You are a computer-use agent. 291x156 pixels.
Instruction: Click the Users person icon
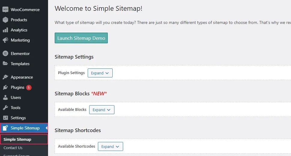[5, 97]
